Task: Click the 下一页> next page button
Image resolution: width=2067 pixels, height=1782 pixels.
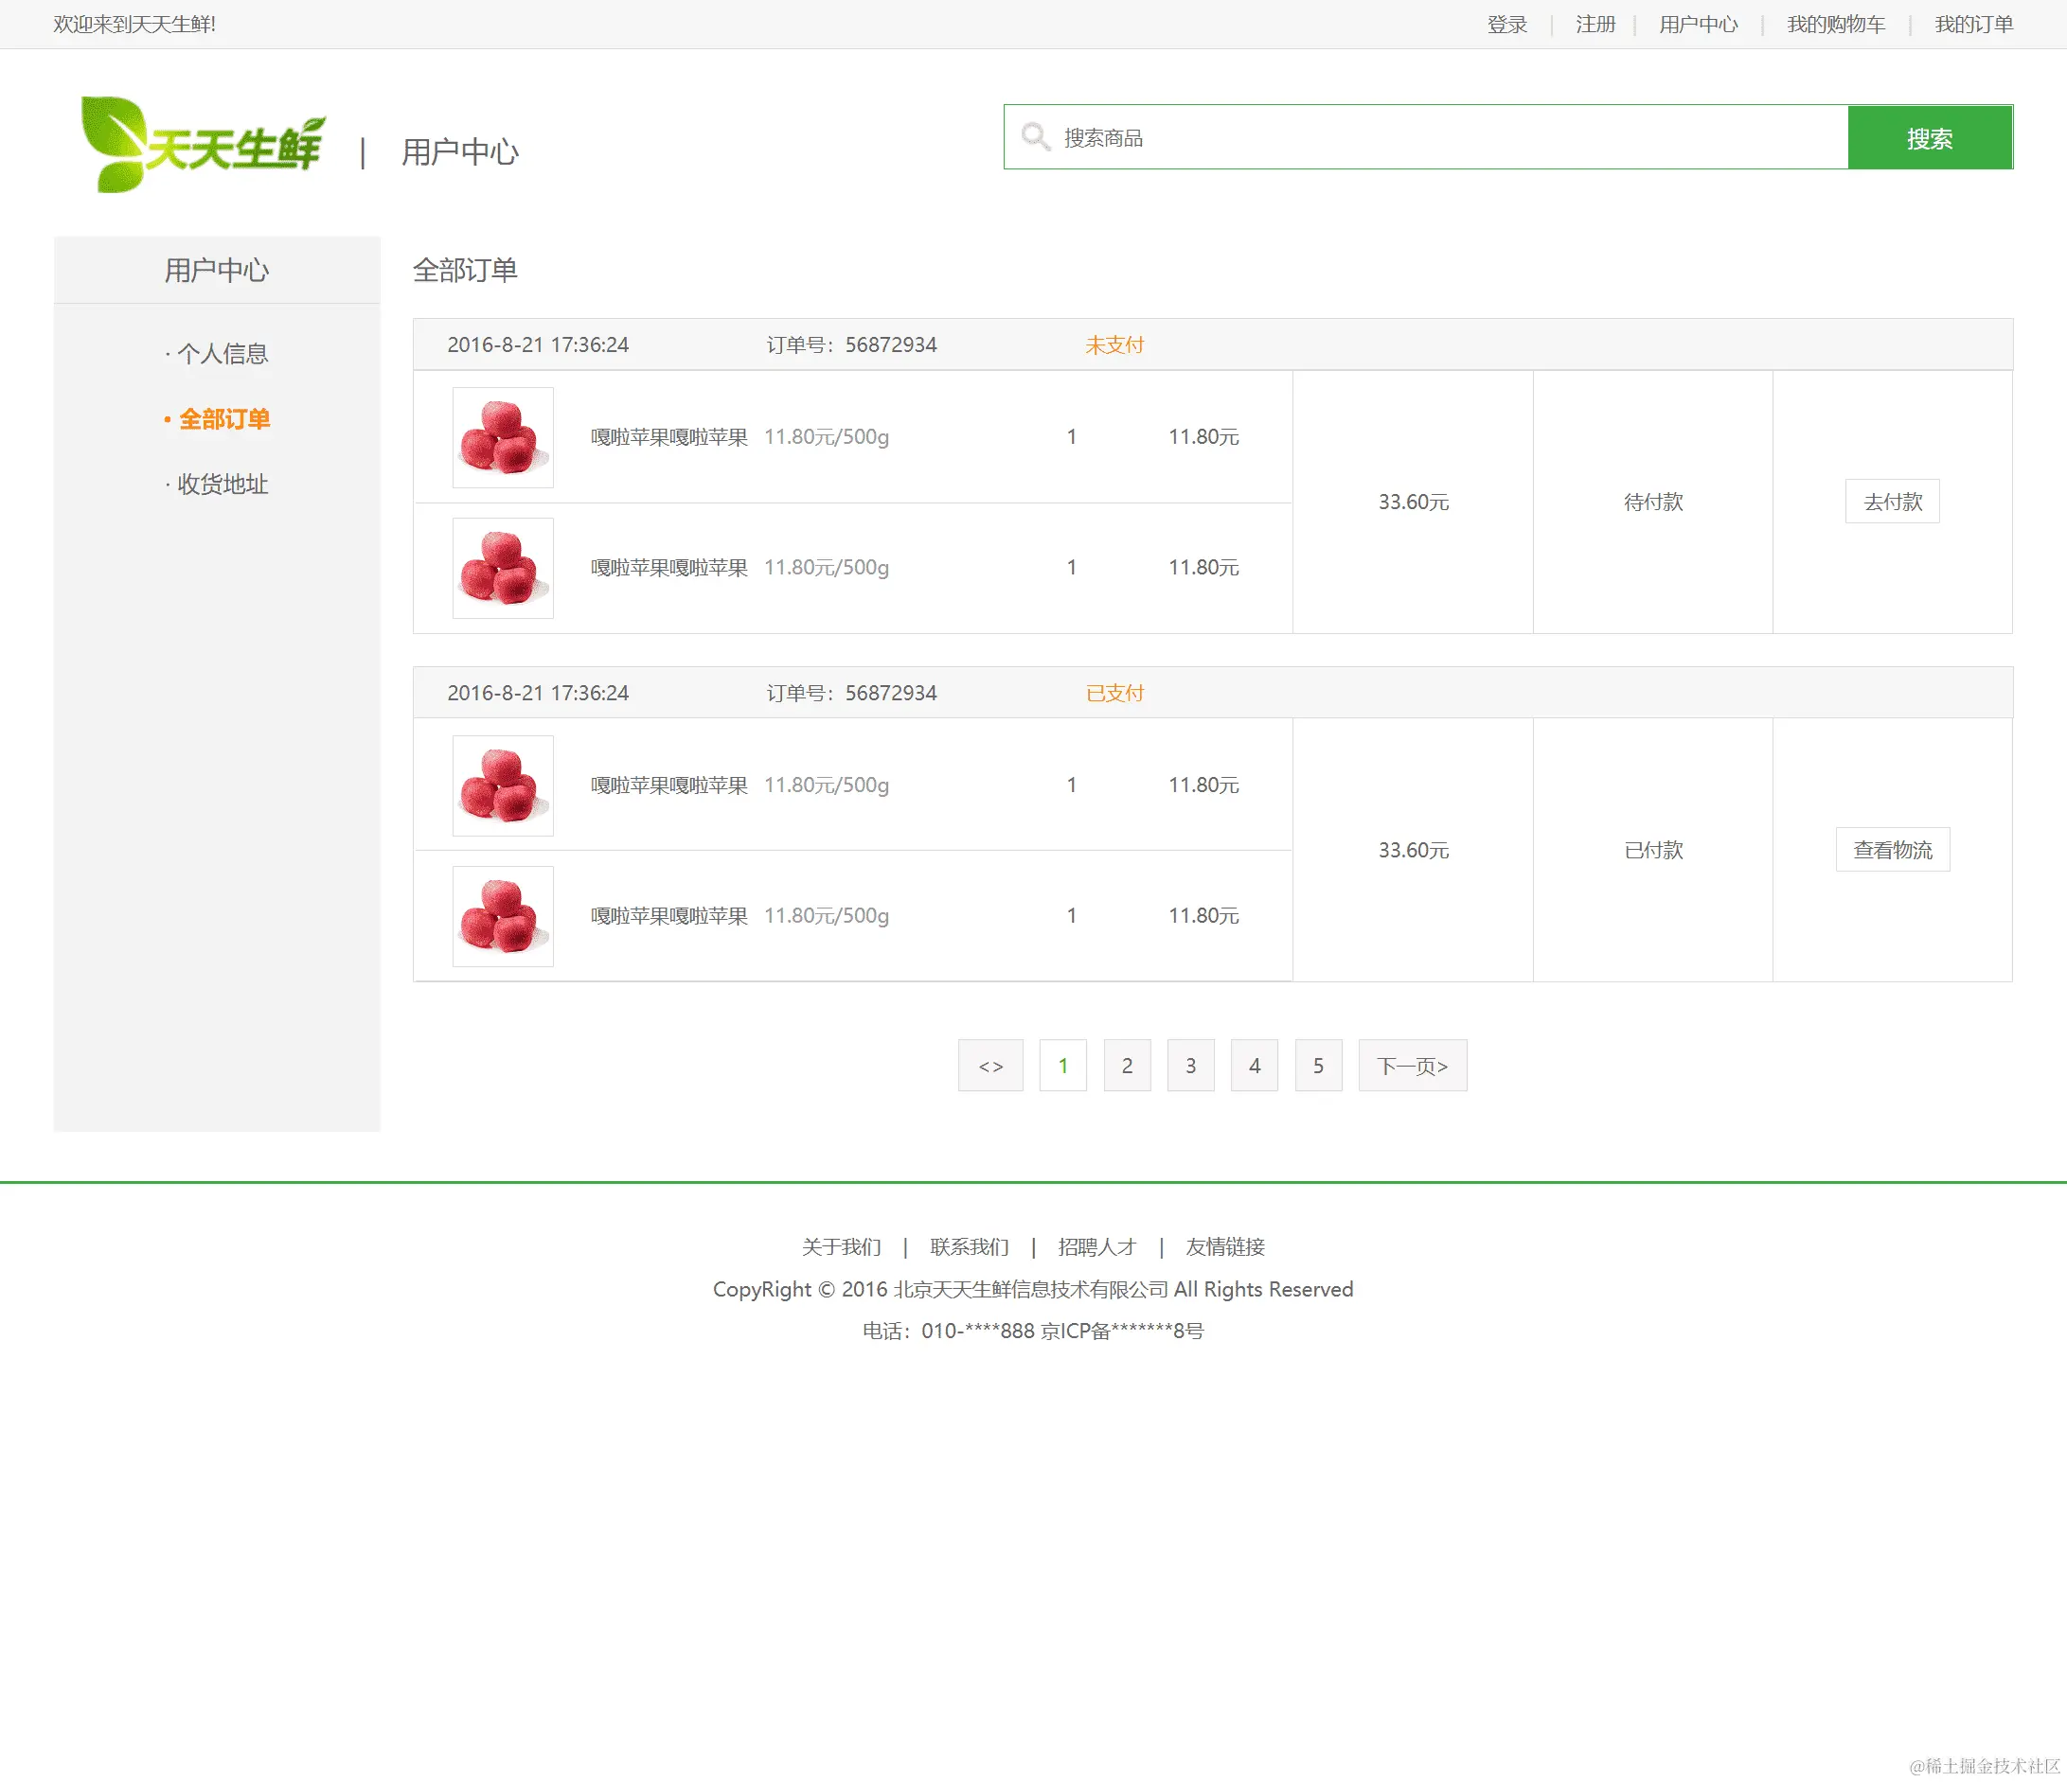Action: point(1412,1066)
